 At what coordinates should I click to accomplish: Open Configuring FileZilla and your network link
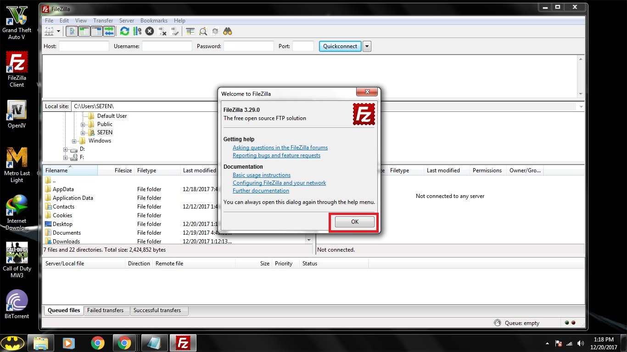pos(279,183)
